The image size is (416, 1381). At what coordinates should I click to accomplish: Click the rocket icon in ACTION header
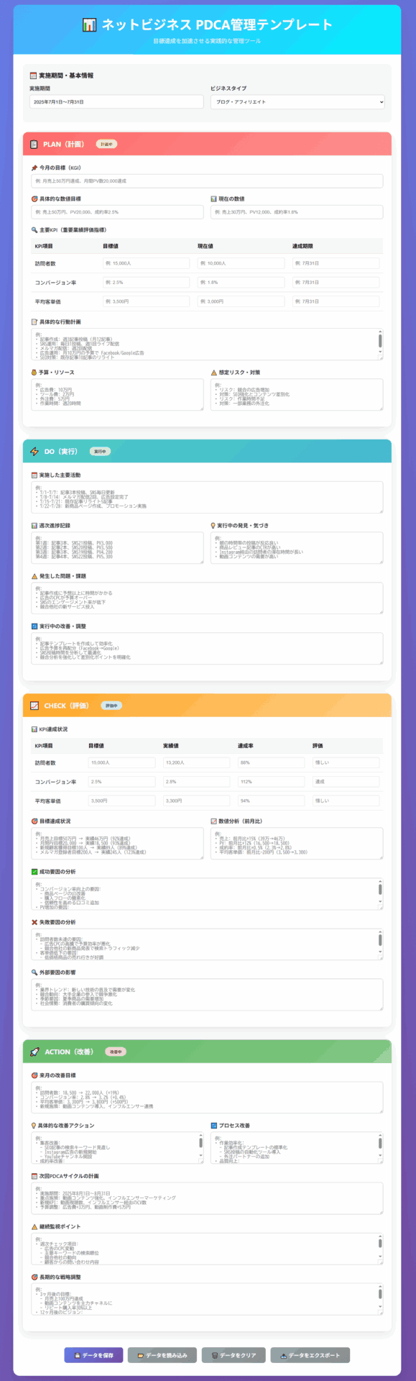click(x=34, y=1052)
